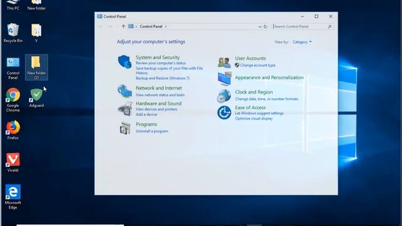Select the Google Chrome desktop shortcut
The width and height of the screenshot is (402, 226).
click(x=13, y=100)
